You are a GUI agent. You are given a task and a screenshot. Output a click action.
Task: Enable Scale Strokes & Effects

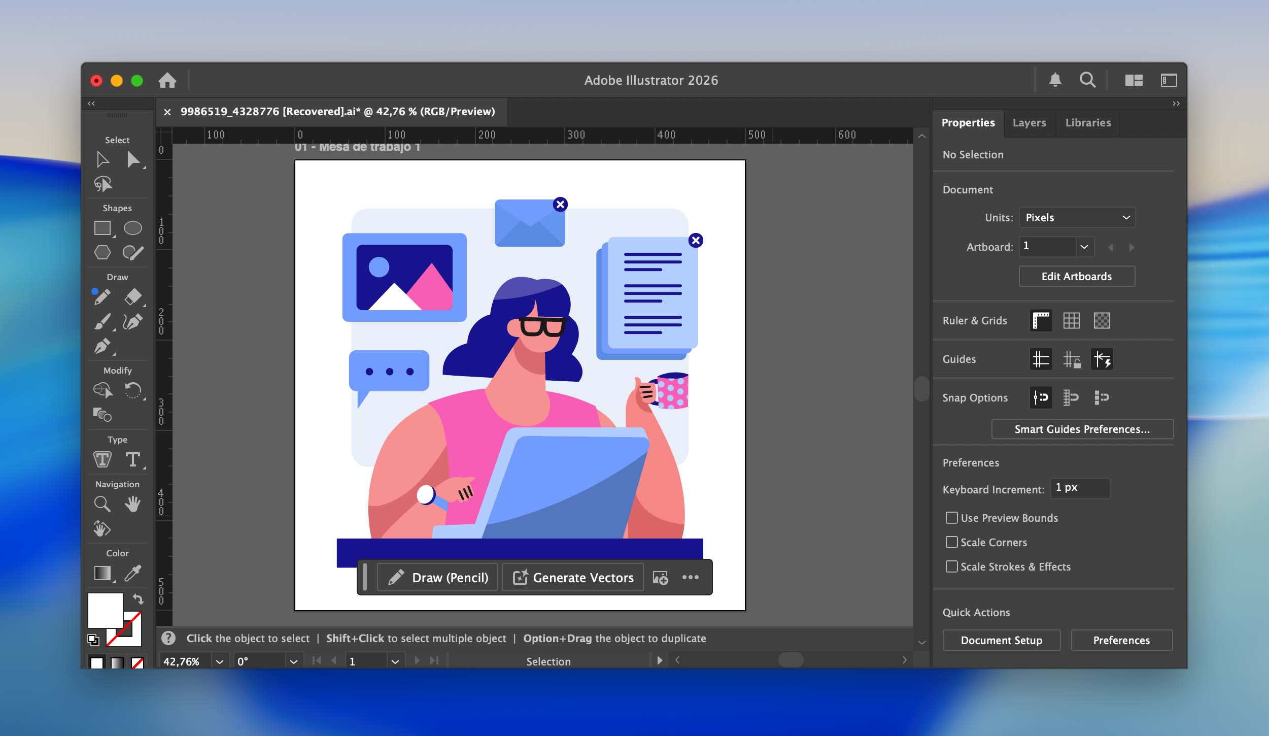(951, 566)
